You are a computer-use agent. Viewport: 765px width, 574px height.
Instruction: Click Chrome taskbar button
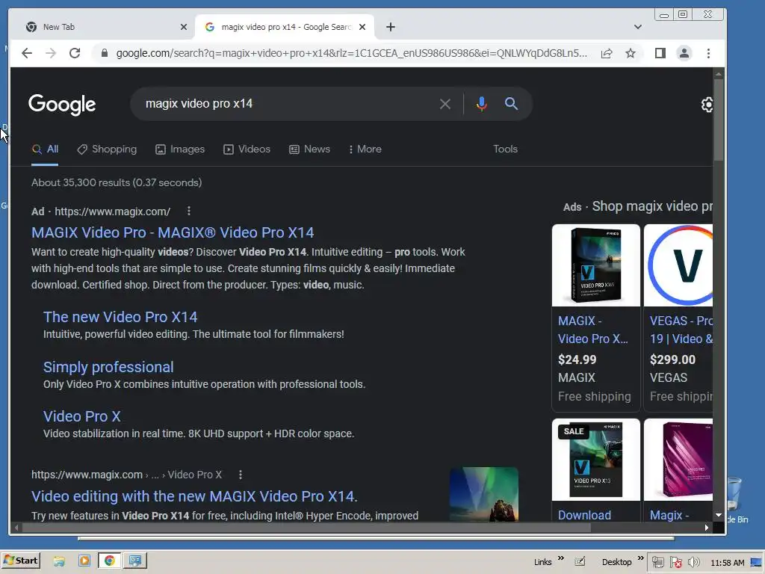(110, 561)
